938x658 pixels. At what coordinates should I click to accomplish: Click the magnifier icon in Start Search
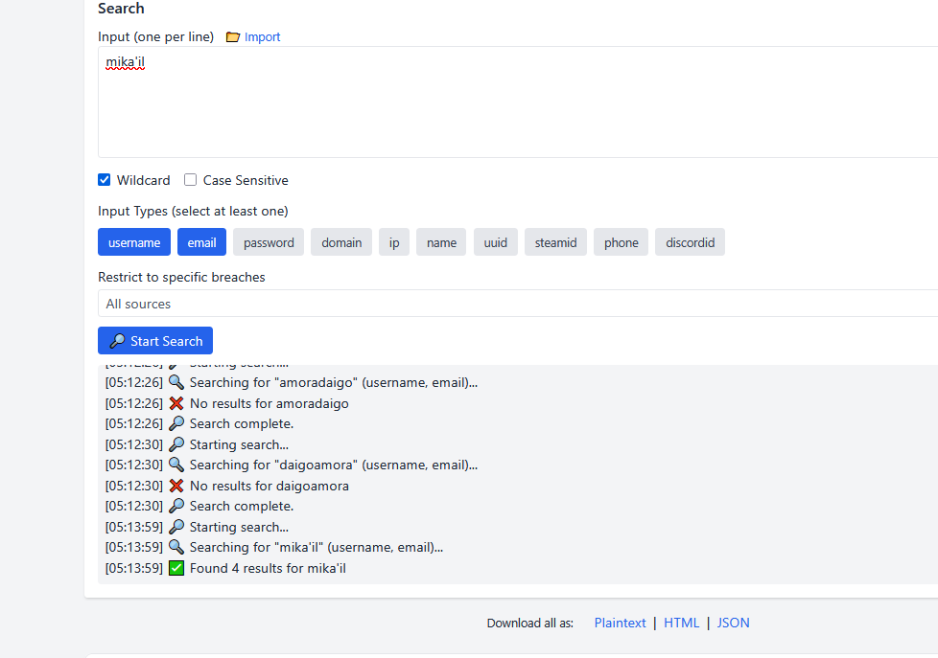(x=117, y=341)
